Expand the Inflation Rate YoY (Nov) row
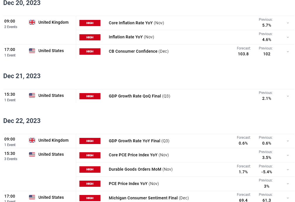The image size is (295, 202). (288, 37)
